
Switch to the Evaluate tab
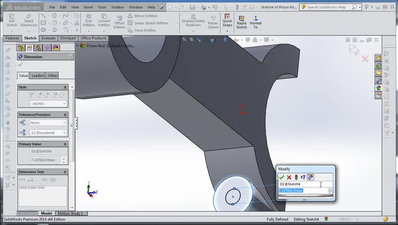[48, 38]
